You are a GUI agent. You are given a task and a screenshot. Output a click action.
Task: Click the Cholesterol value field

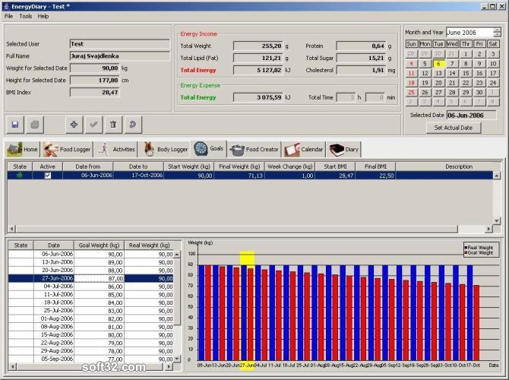pos(361,70)
